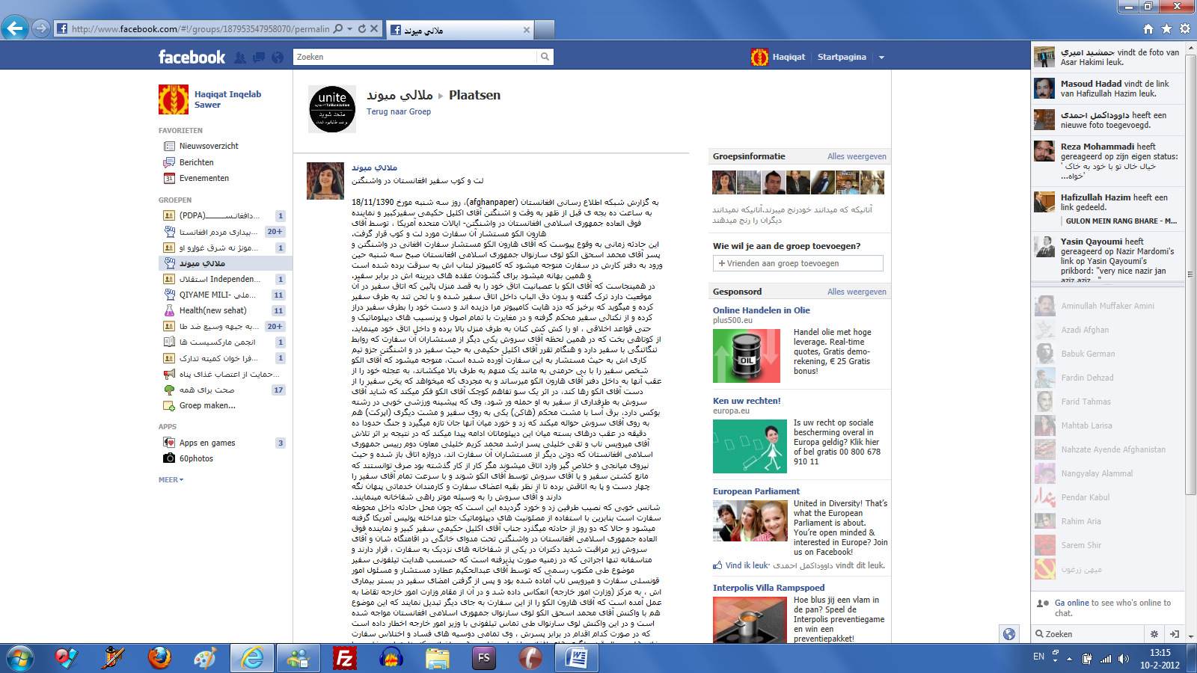Click the Groep maken... item
This screenshot has width=1197, height=673.
(207, 405)
